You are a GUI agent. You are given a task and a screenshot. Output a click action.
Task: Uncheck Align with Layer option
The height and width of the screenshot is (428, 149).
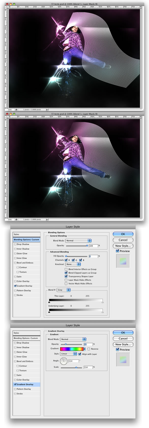tap(80, 354)
